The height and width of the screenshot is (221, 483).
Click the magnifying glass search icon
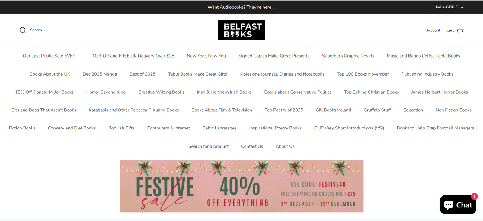[x=23, y=30]
